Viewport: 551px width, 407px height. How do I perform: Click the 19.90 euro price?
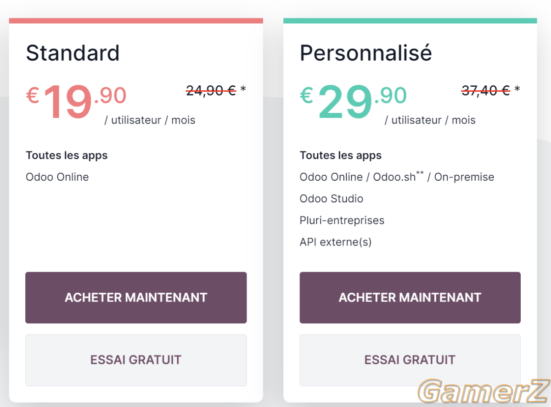(x=76, y=101)
